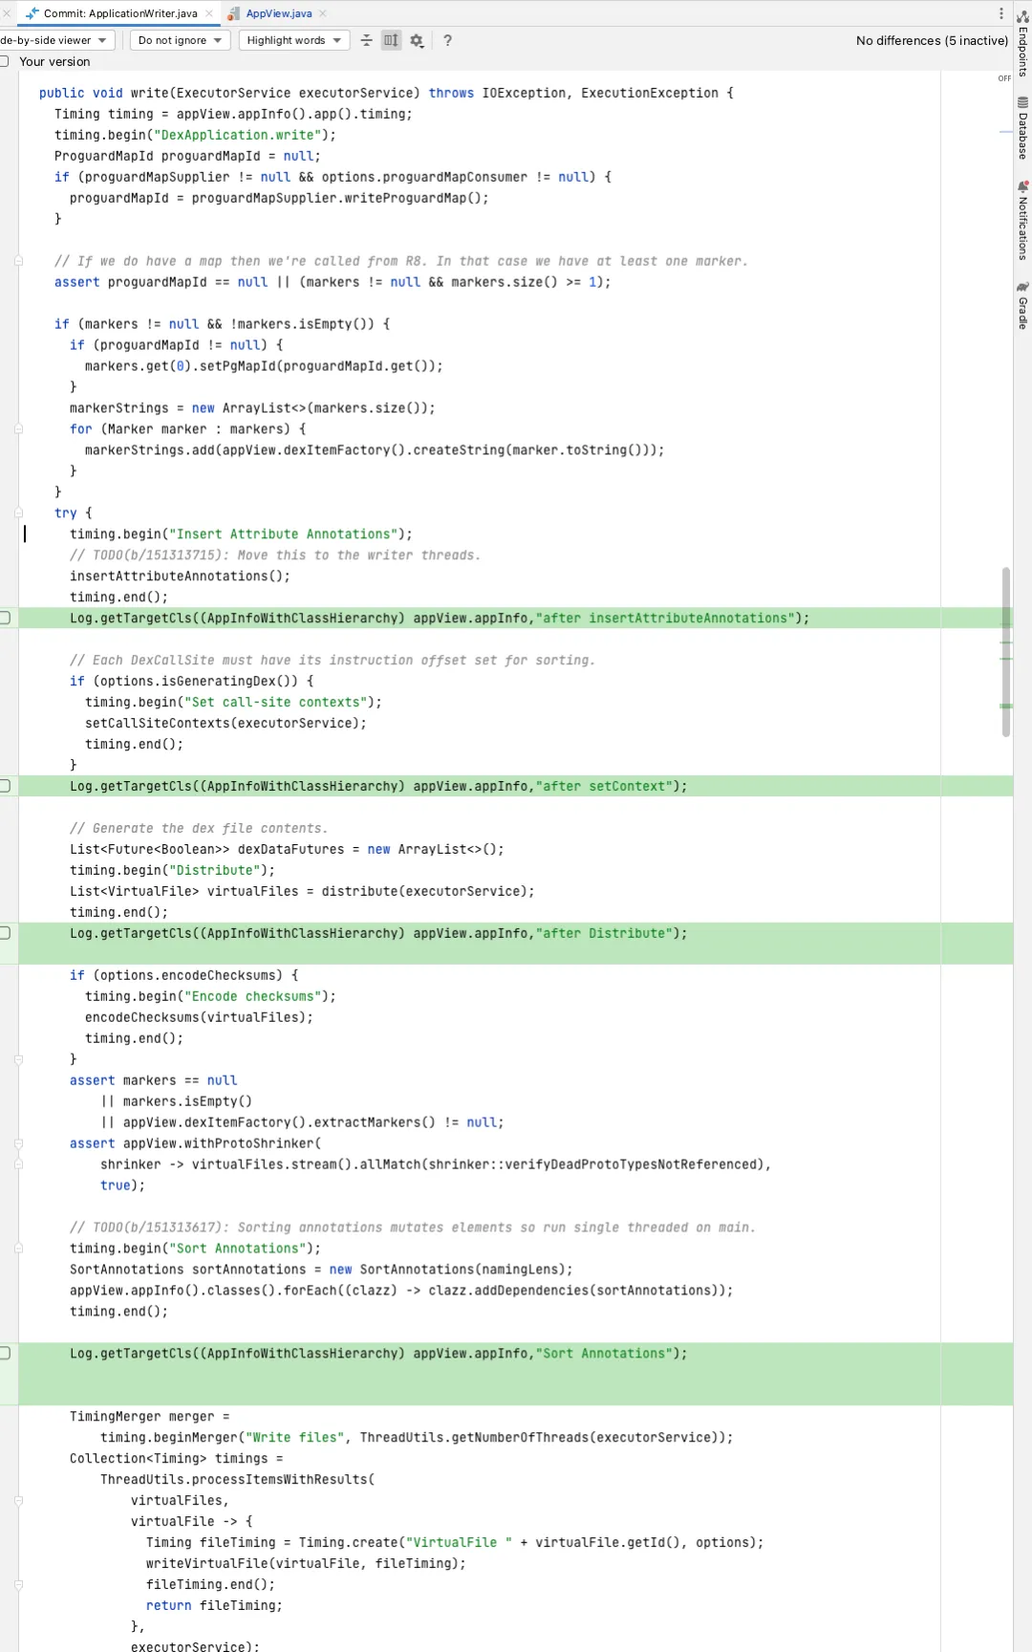Click the 'markers.get(0).setPgMapId' line

264,366
